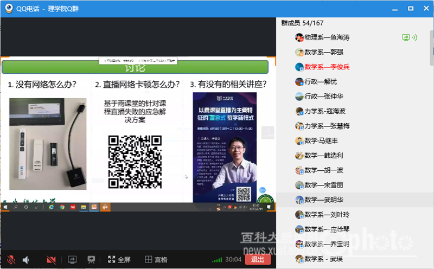Toggle the speaker volume icon
Image resolution: width=434 pixels, height=269 pixels.
coord(26,260)
